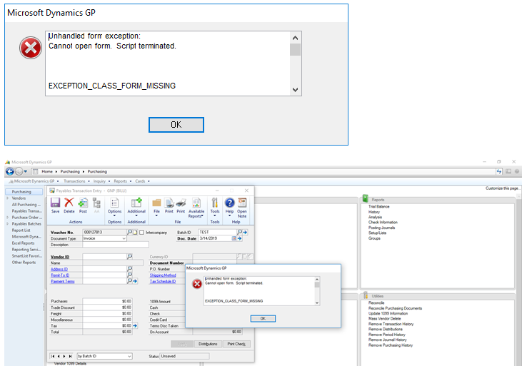
Task: Open the Options toolbar menu icon
Action: (x=114, y=203)
